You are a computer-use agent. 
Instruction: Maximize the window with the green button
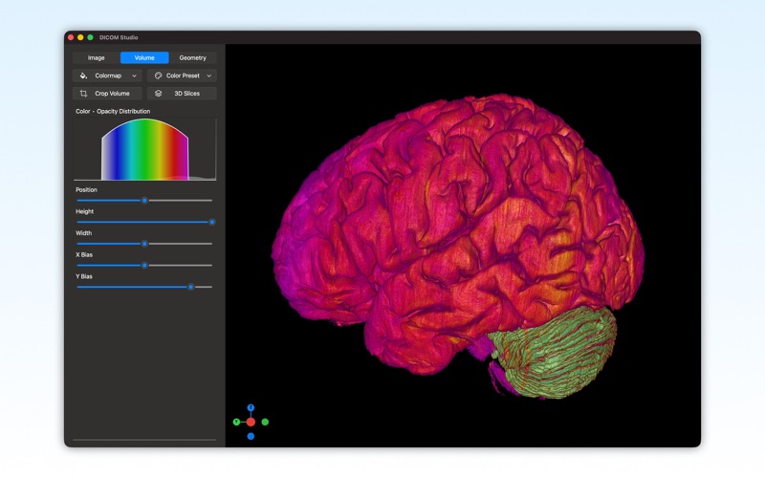[90, 37]
